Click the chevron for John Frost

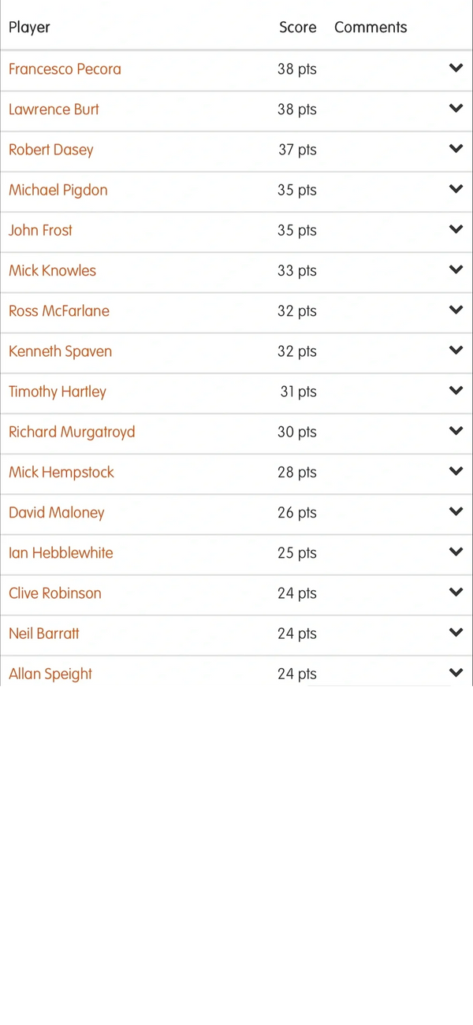(456, 229)
